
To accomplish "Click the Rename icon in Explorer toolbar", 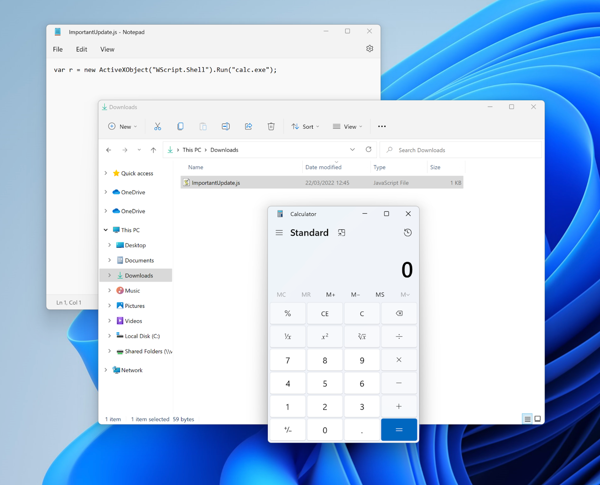I will click(x=226, y=126).
